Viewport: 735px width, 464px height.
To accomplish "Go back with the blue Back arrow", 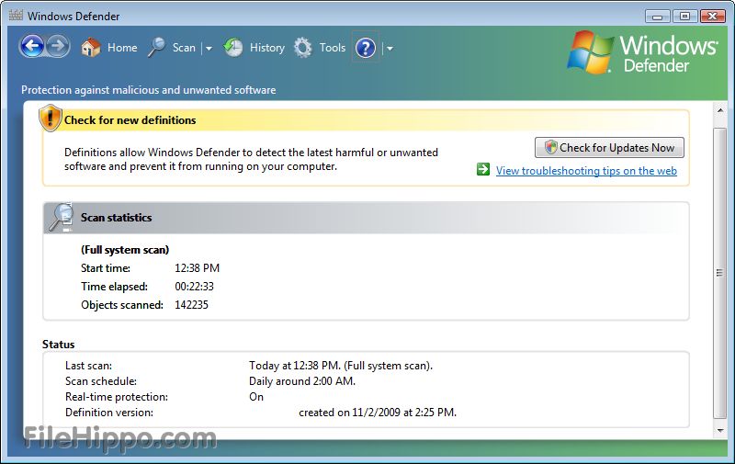I will [32, 46].
